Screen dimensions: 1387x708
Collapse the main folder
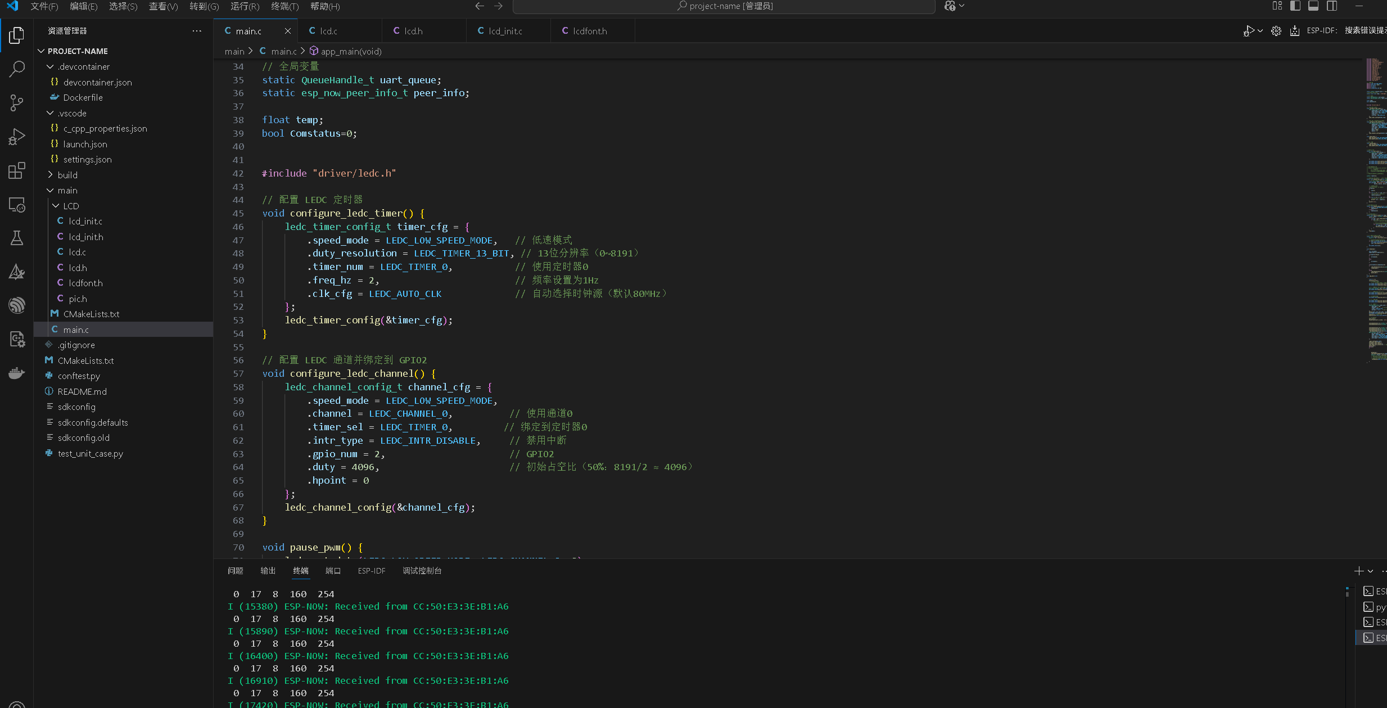coord(50,190)
